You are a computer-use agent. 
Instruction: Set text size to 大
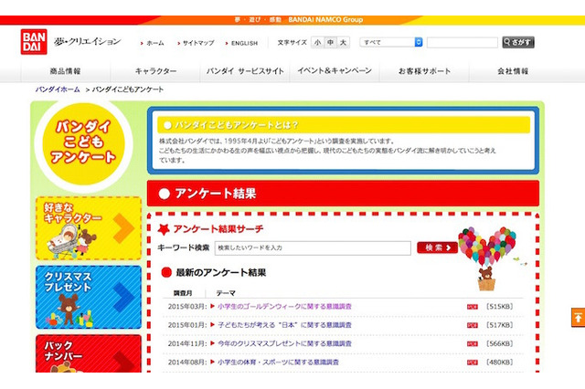343,43
